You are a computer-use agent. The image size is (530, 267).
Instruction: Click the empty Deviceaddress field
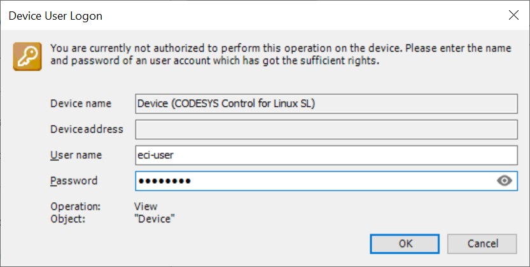coord(326,129)
